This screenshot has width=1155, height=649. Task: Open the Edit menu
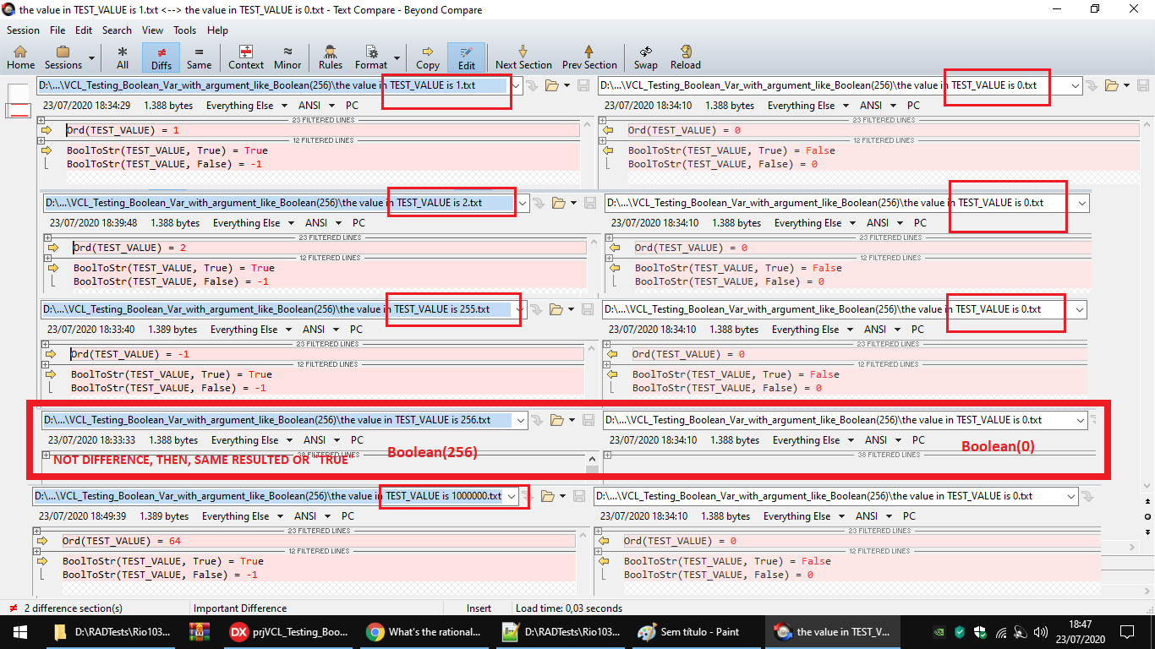coord(84,30)
